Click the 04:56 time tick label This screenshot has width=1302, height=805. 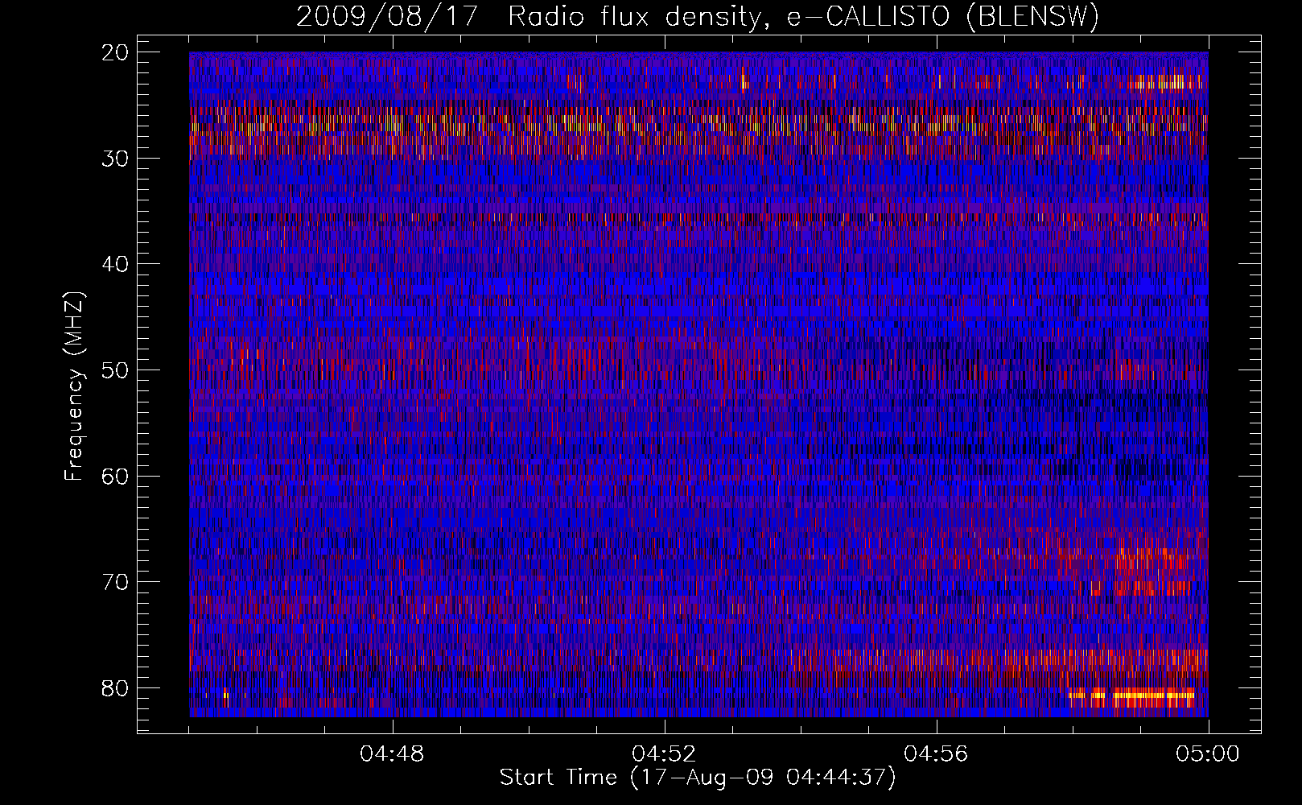click(x=936, y=754)
